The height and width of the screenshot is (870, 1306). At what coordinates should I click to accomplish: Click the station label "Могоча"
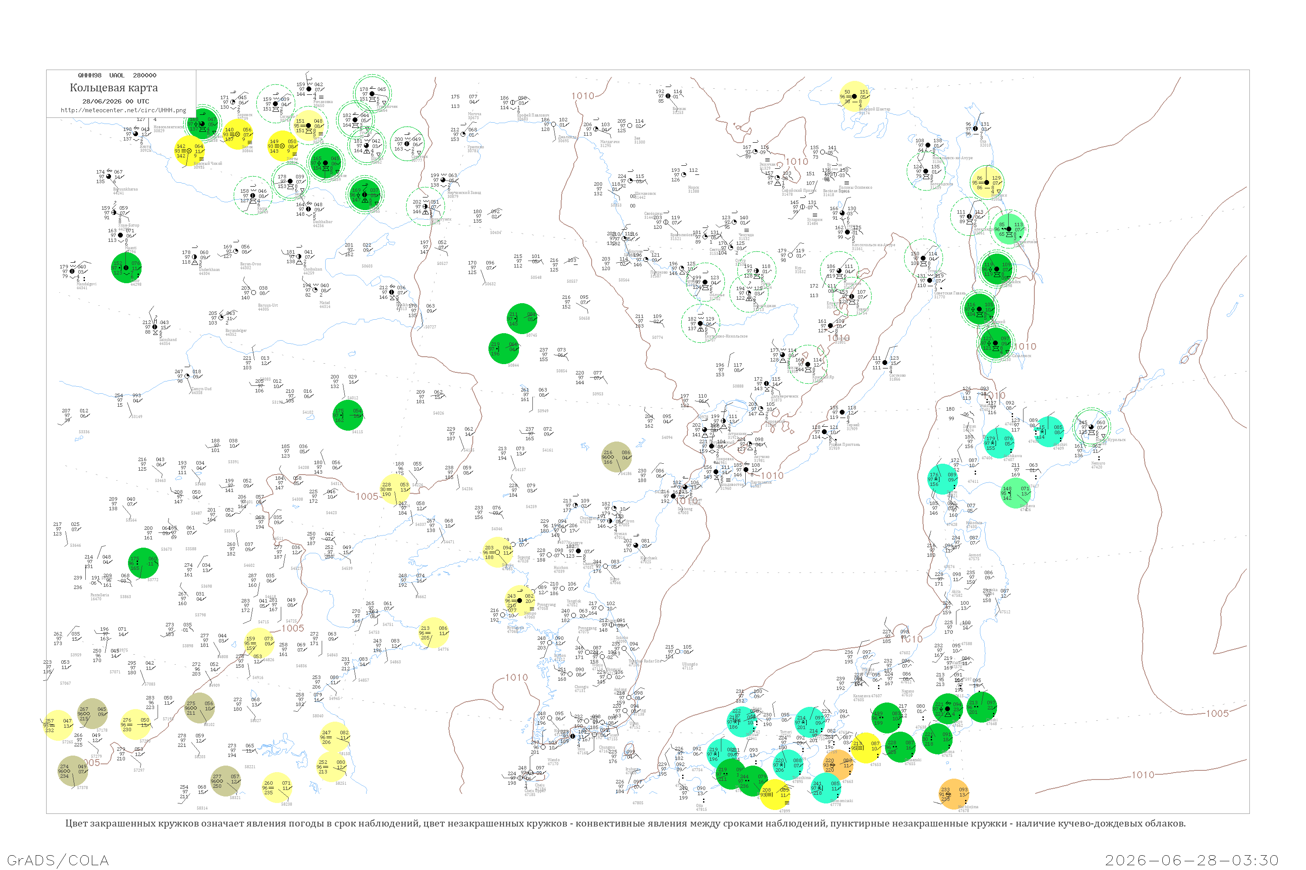[x=474, y=114]
